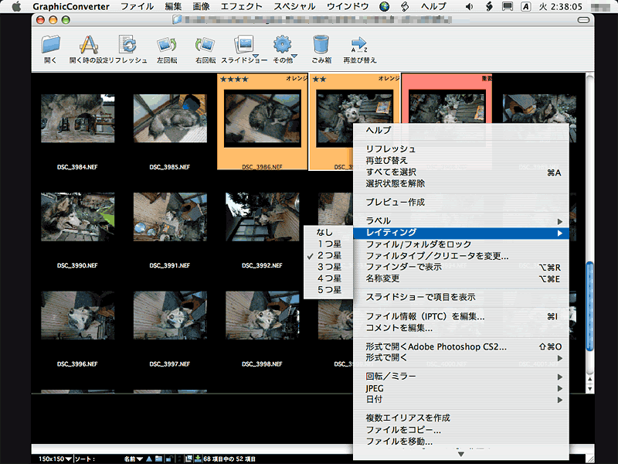Image resolution: width=618 pixels, height=464 pixels.
Task: Set rating to なし (none)
Action: tap(324, 232)
